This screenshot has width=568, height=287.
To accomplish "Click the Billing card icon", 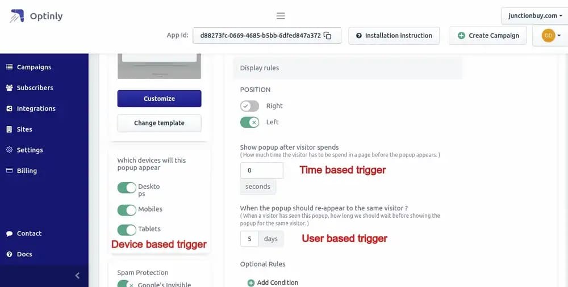I will tap(10, 171).
